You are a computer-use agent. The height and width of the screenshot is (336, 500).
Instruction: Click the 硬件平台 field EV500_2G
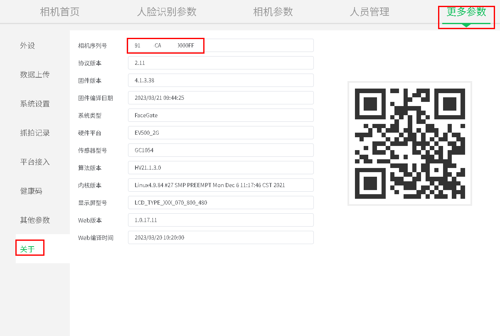pos(221,133)
